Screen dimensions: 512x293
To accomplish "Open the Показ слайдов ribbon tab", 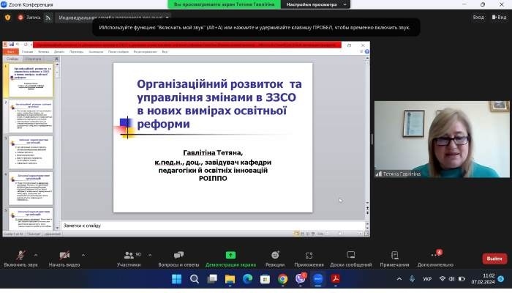I will click(118, 52).
